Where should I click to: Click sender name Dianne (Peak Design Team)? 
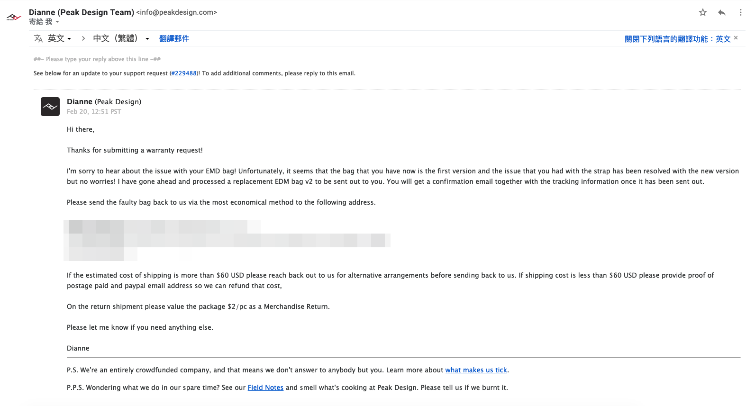pyautogui.click(x=82, y=12)
